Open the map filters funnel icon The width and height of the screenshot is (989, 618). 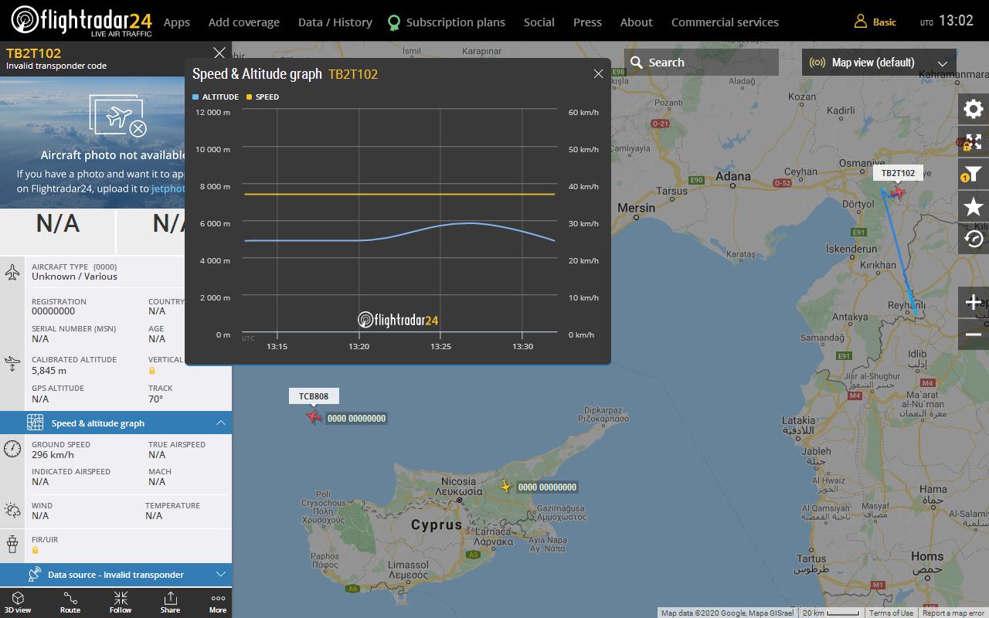pyautogui.click(x=974, y=174)
